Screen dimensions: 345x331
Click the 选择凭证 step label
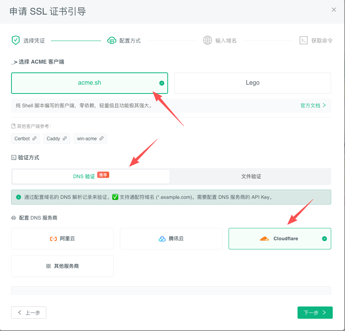point(34,41)
